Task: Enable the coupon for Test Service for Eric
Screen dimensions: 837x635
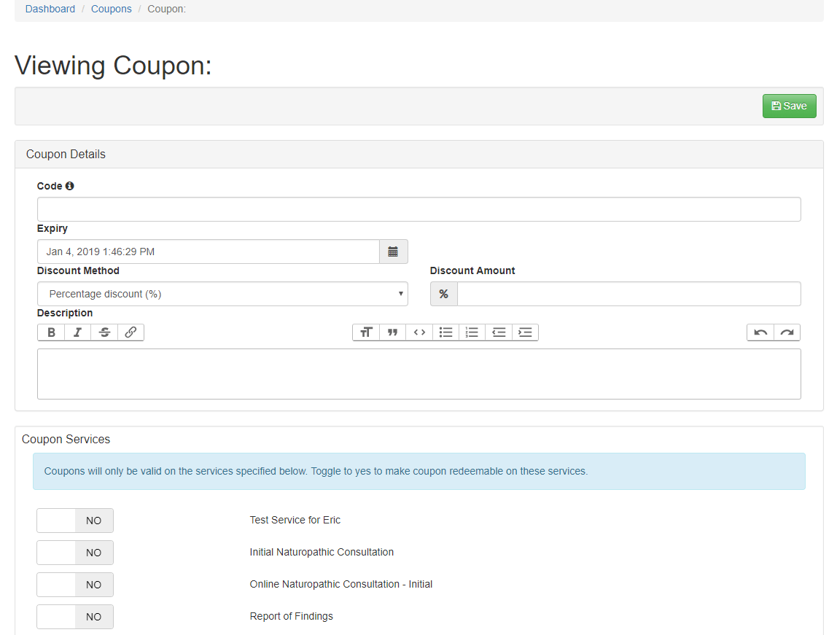Action: (x=74, y=520)
